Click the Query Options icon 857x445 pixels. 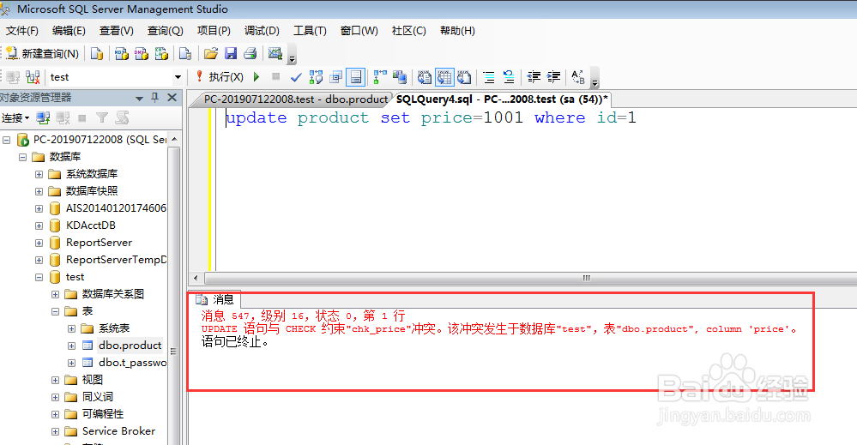coord(335,77)
